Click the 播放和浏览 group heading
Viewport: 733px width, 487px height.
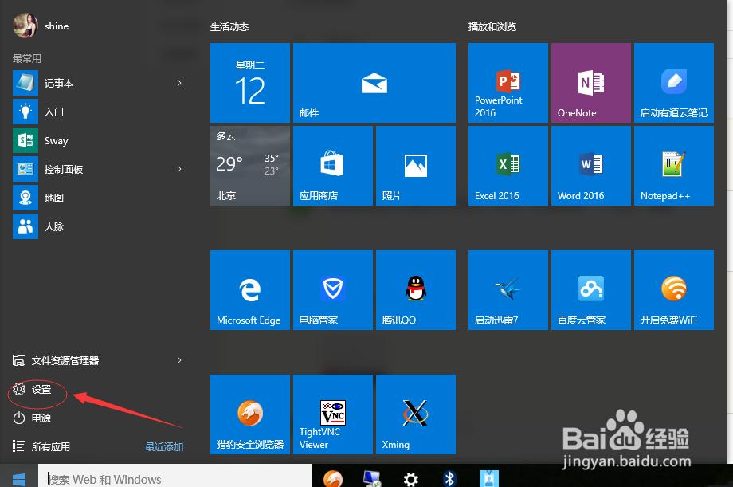pos(492,26)
